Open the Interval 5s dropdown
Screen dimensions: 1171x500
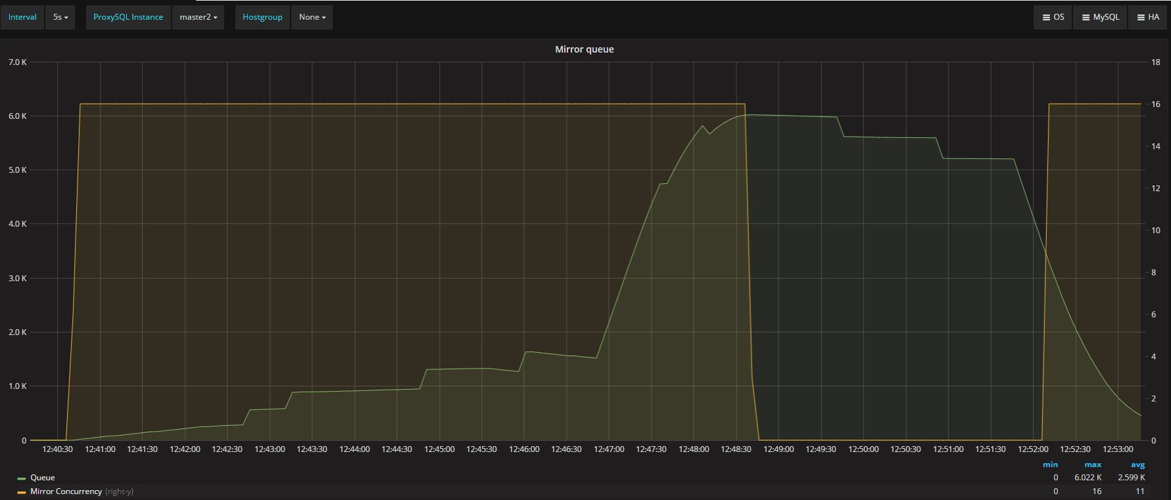(x=60, y=17)
